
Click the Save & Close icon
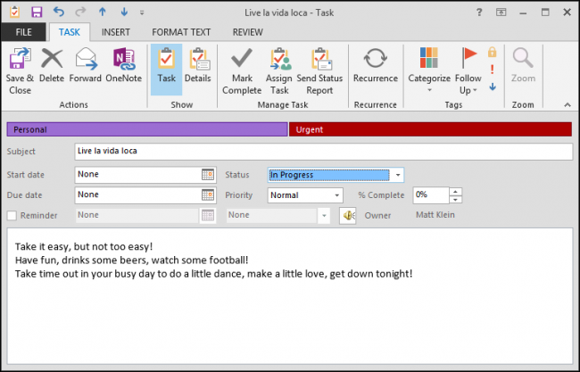[20, 58]
